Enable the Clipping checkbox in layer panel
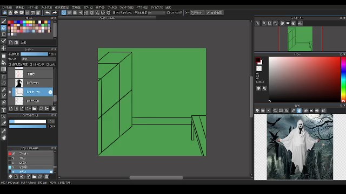346x194 pixels. pyautogui.click(x=31, y=65)
